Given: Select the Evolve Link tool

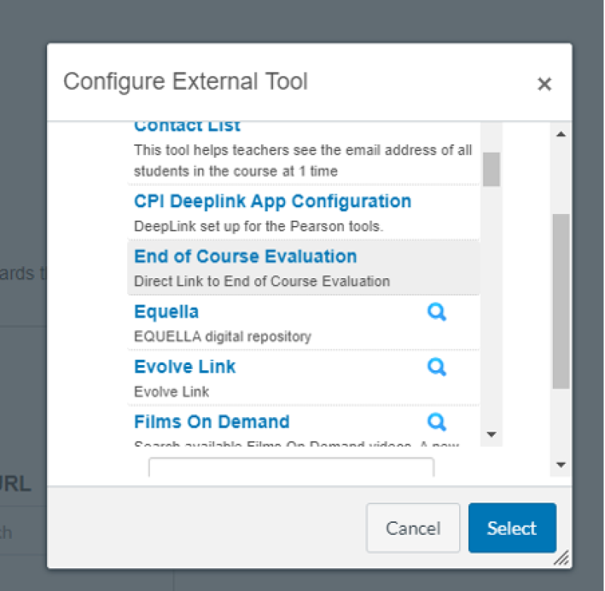Looking at the screenshot, I should [184, 367].
